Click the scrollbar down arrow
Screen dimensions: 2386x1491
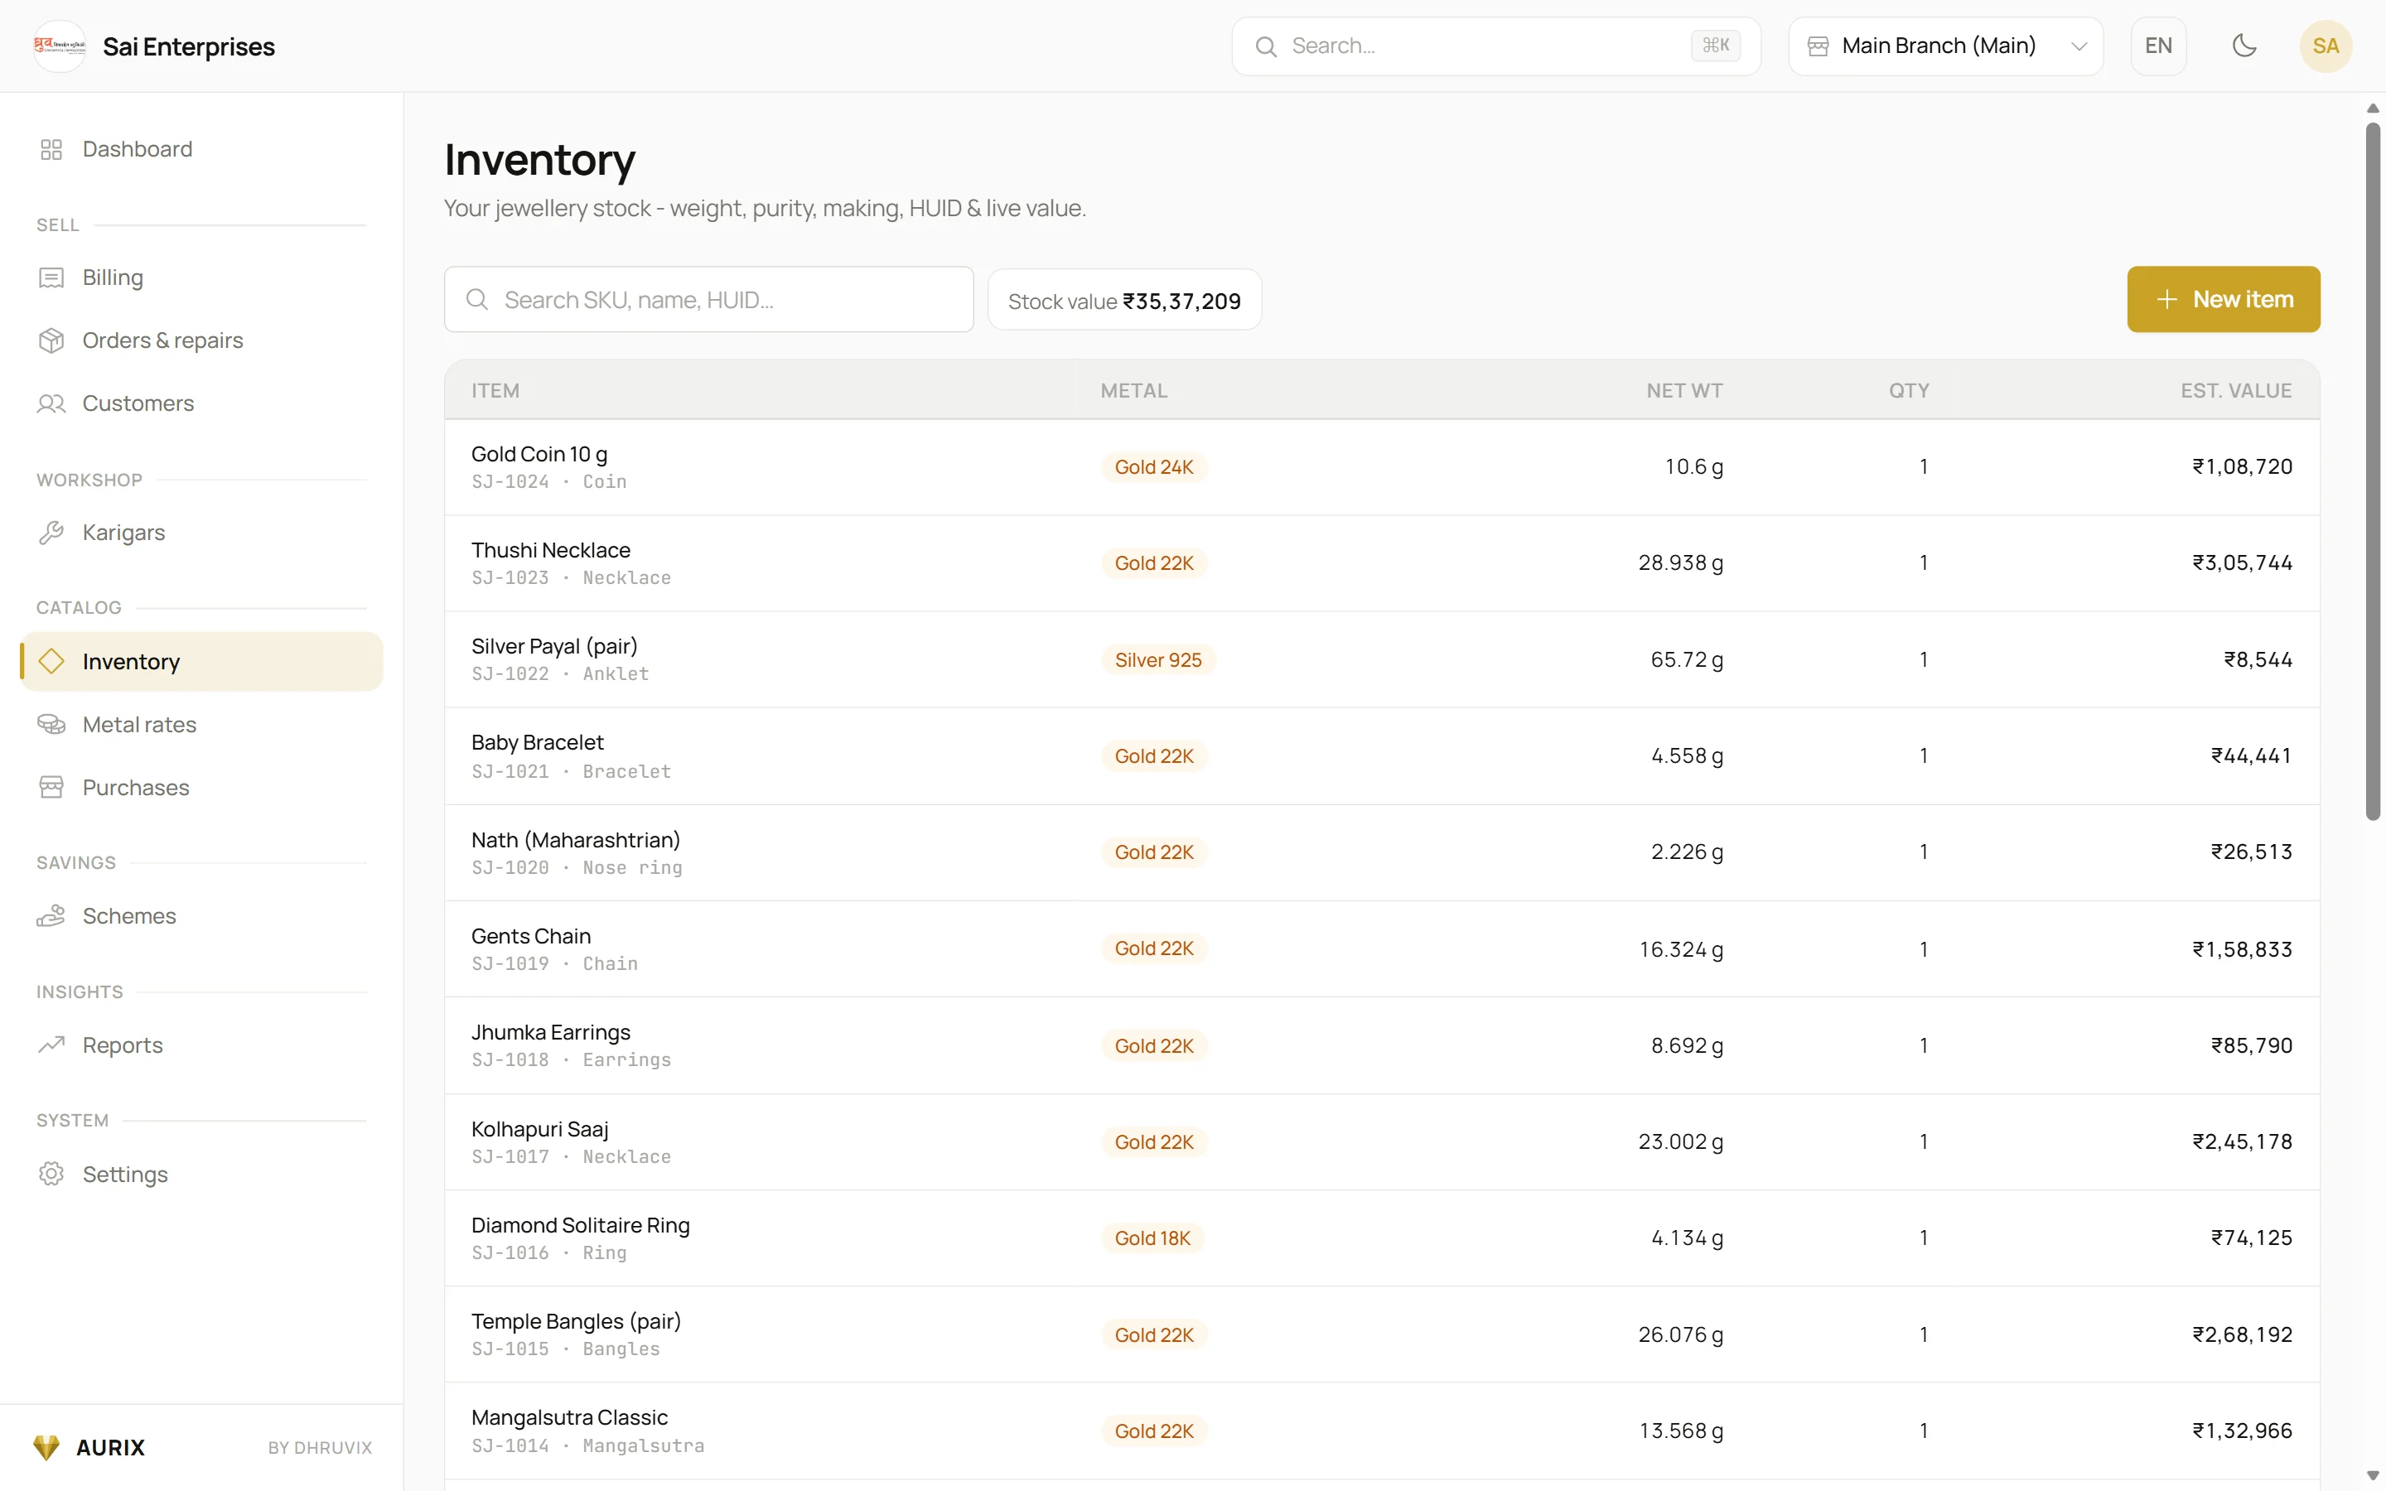tap(2372, 1475)
